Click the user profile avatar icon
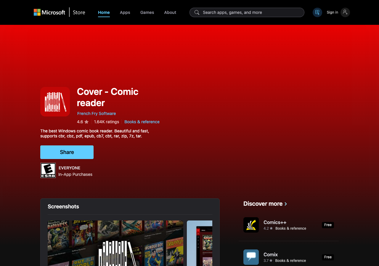Screen dimensions: 379x266 (345, 12)
